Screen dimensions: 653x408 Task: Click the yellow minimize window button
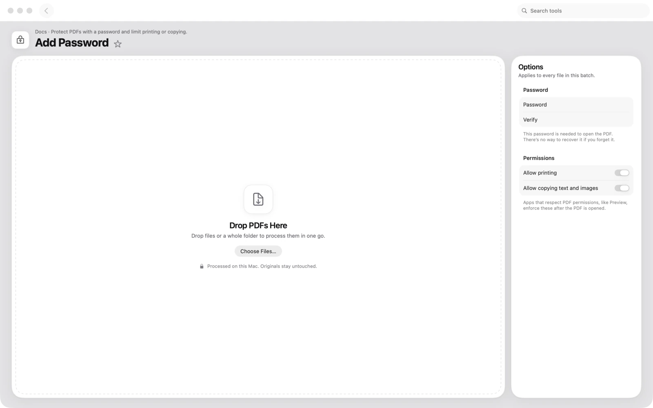[20, 11]
